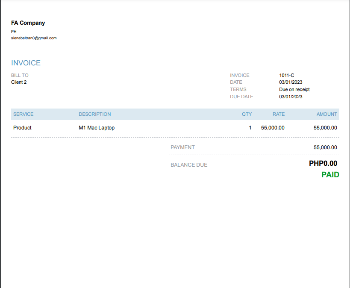Select the Due on receipt terms value
Image resolution: width=350 pixels, height=288 pixels.
pyautogui.click(x=294, y=89)
